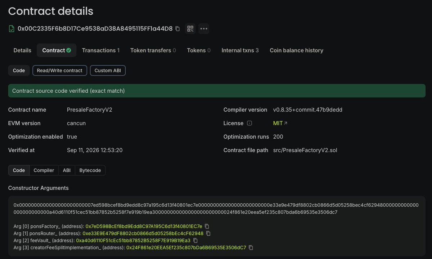Open the ponsRouter_ address link

[x=143, y=233]
